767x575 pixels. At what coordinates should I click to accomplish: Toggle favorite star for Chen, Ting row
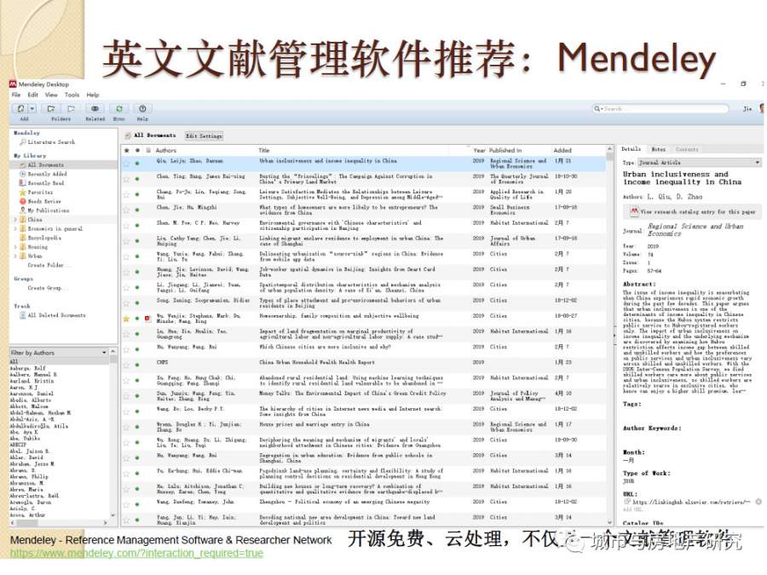[x=127, y=180]
